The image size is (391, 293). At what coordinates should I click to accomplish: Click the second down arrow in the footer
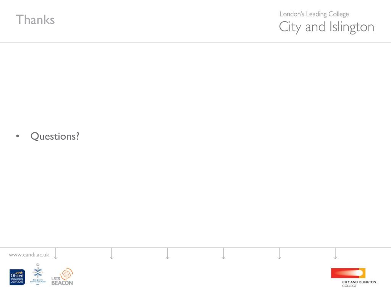[112, 254]
